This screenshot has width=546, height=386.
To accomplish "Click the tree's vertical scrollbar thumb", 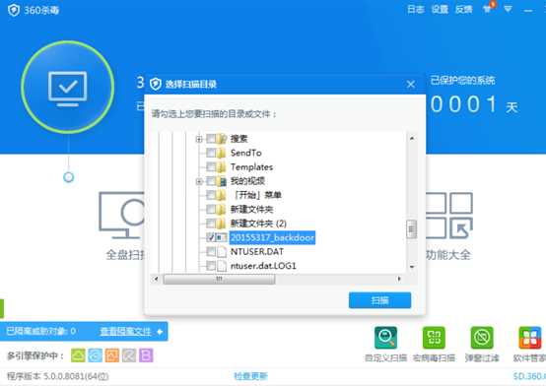I will [x=412, y=229].
